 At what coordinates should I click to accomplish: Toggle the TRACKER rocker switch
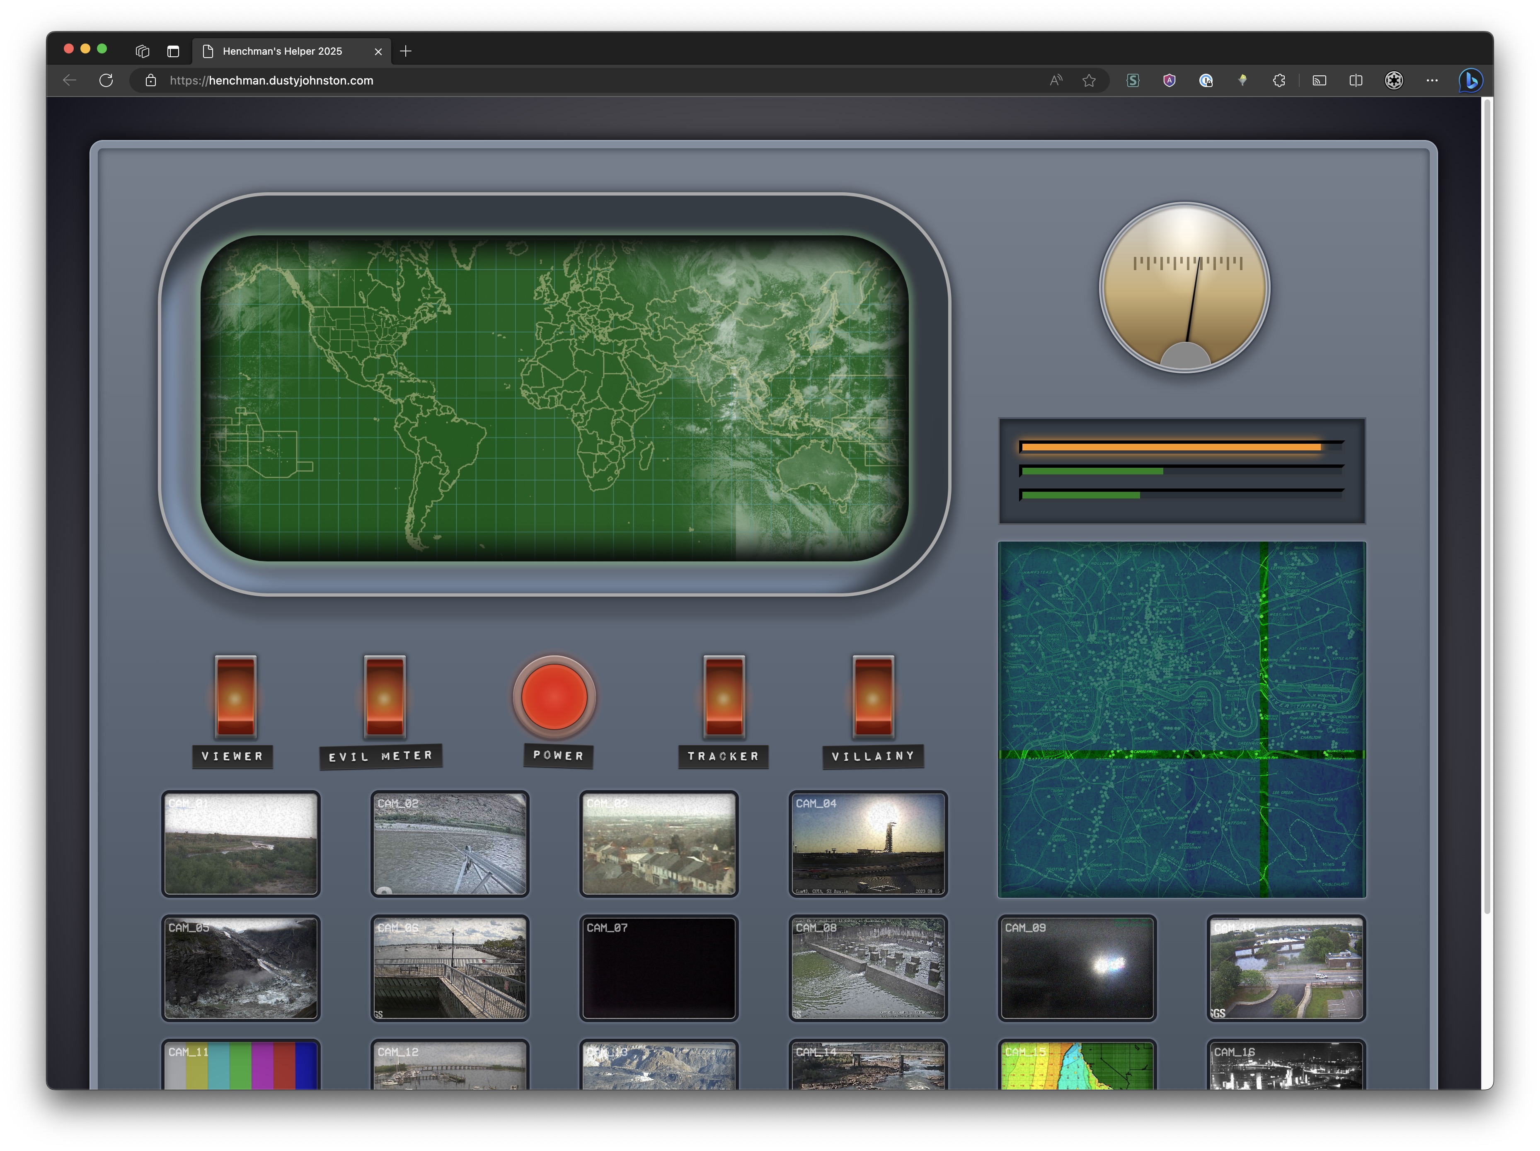724,696
